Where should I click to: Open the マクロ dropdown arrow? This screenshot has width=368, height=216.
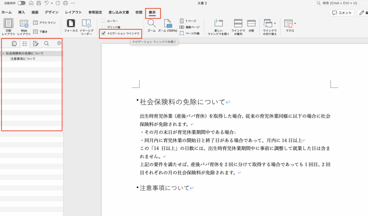[x=295, y=23]
